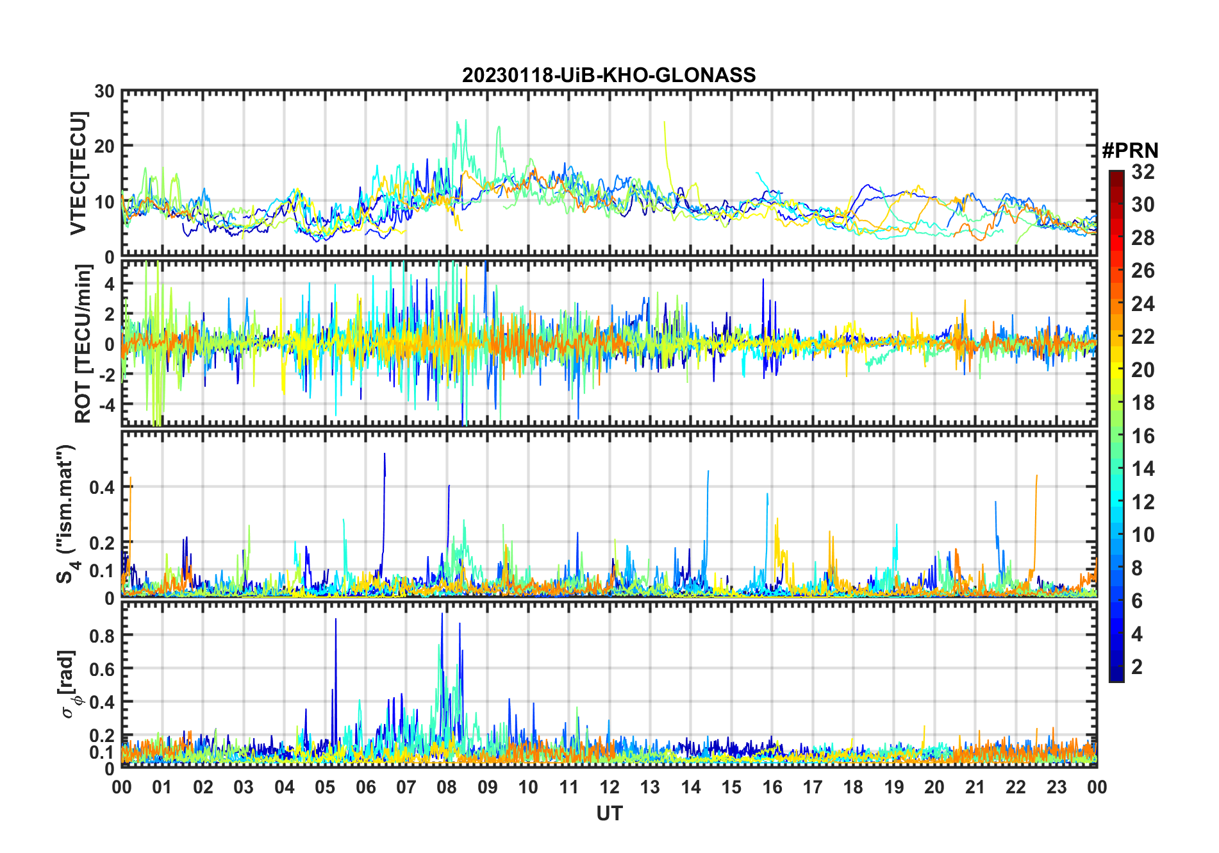Click x-axis hour label 07
1219x853 pixels.
pos(406,787)
